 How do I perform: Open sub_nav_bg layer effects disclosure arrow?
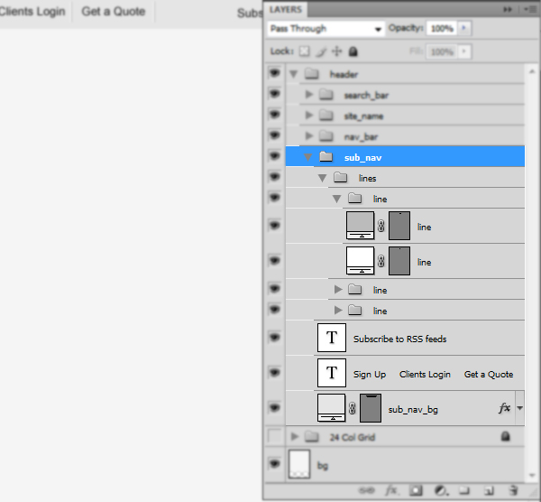tap(519, 408)
